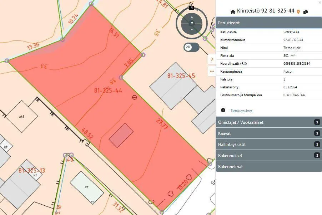
Task: Toggle the 2D view switch
Action: 192,47
